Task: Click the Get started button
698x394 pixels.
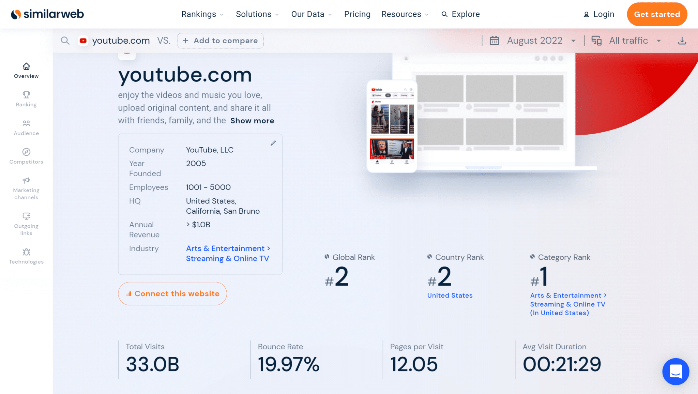Action: click(x=657, y=14)
